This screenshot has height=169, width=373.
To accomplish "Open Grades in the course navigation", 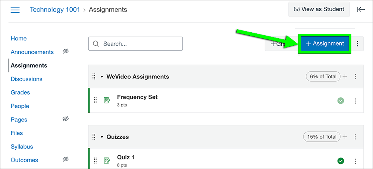I will [x=20, y=92].
